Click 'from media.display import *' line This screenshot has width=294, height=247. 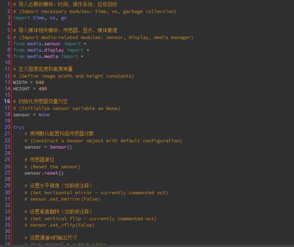51,50
